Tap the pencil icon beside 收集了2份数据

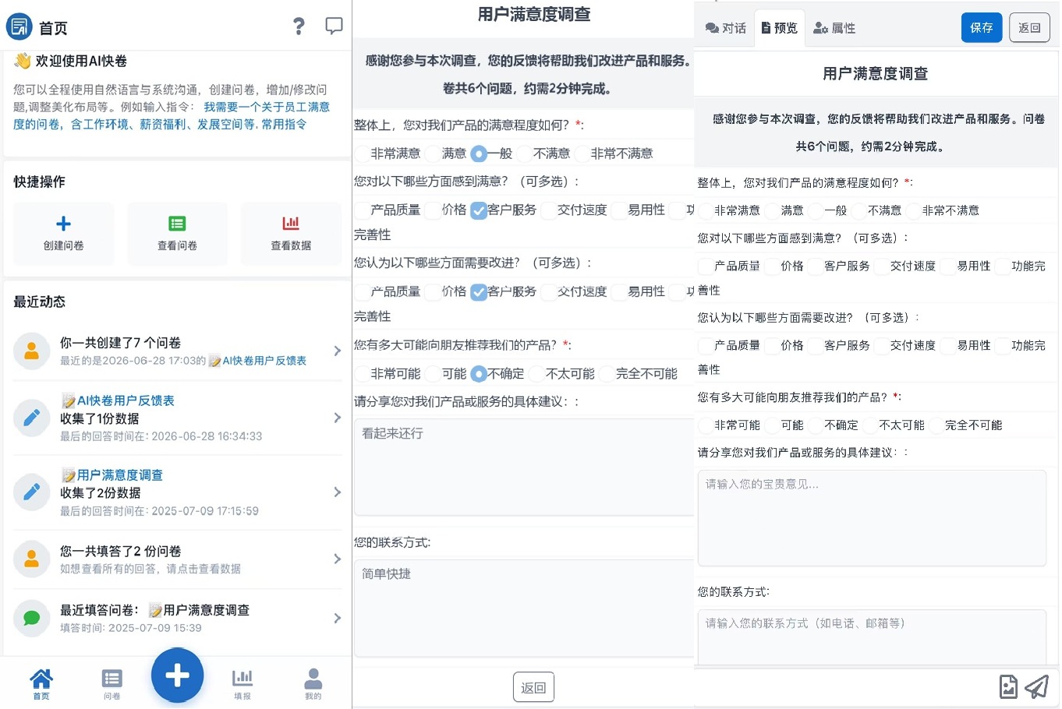click(x=32, y=492)
